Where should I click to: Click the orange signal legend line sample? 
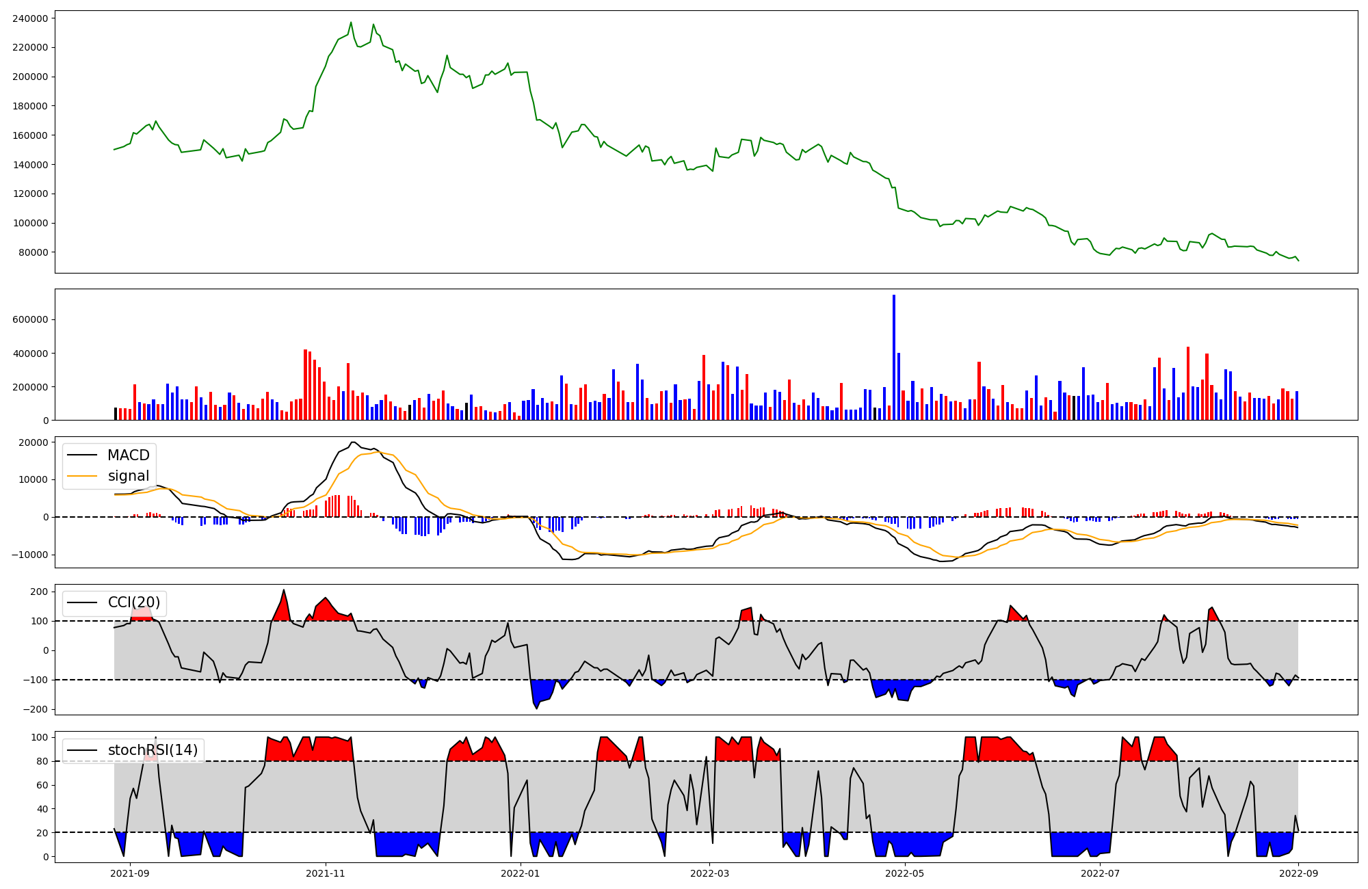[83, 476]
